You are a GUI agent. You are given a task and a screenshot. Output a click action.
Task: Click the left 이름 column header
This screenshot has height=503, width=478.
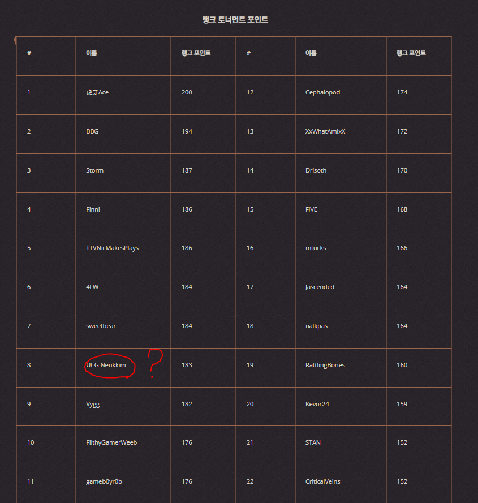click(92, 53)
